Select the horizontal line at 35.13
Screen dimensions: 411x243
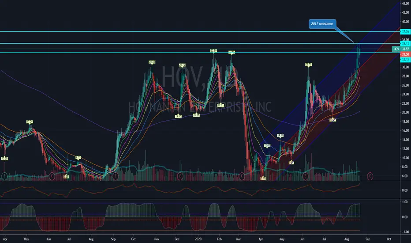point(200,43)
